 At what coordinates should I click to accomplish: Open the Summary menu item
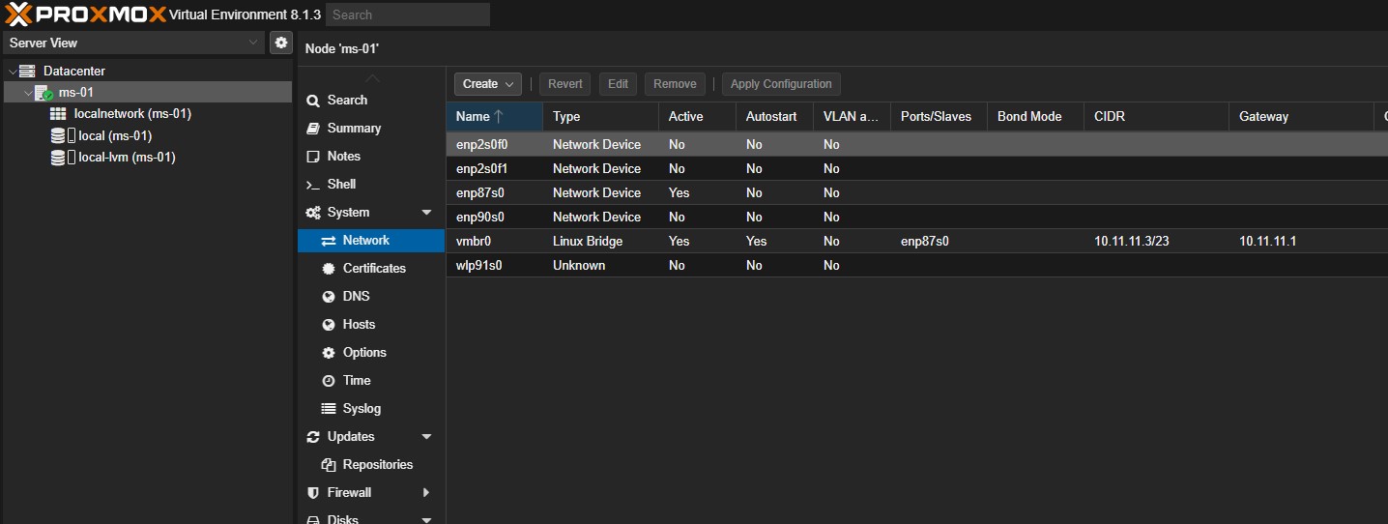pyautogui.click(x=354, y=128)
